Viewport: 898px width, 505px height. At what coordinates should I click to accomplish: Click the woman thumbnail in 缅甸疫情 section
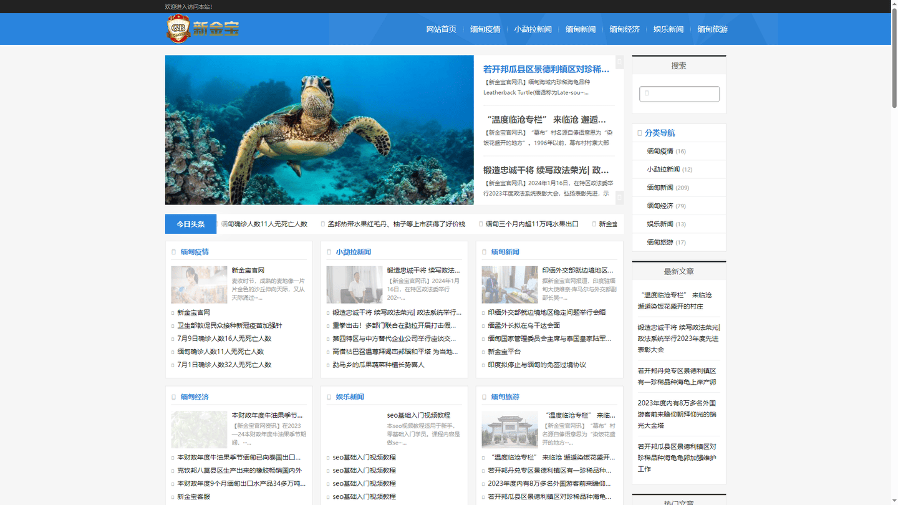pos(199,285)
